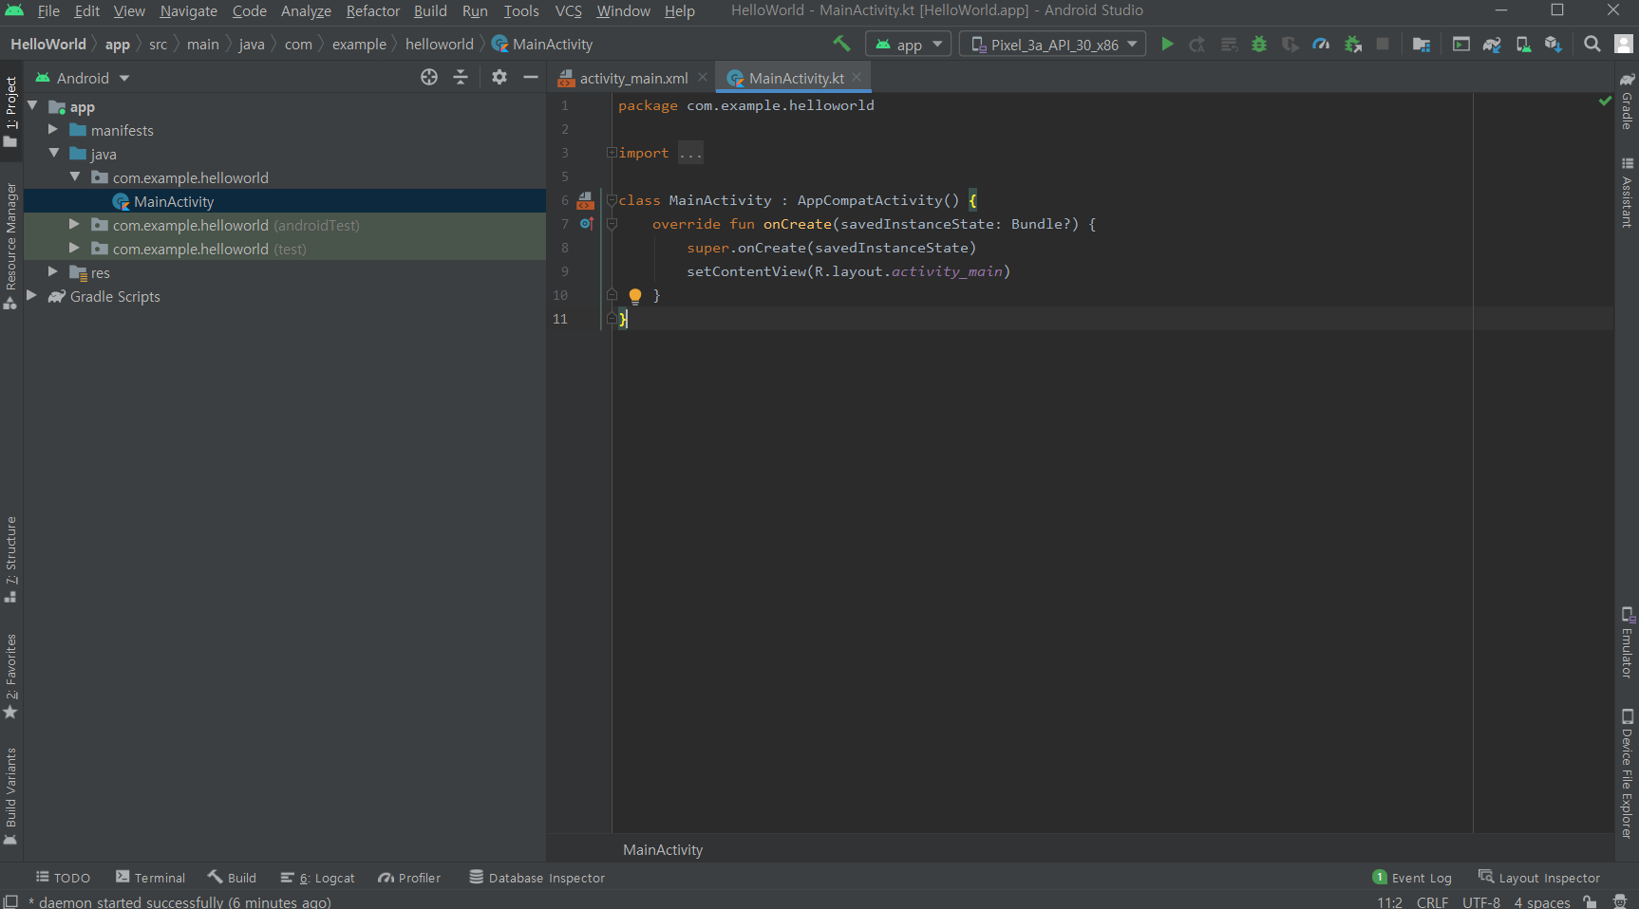Screen dimensions: 1639x909
Task: Click the Select Opened File target icon
Action: tap(429, 78)
